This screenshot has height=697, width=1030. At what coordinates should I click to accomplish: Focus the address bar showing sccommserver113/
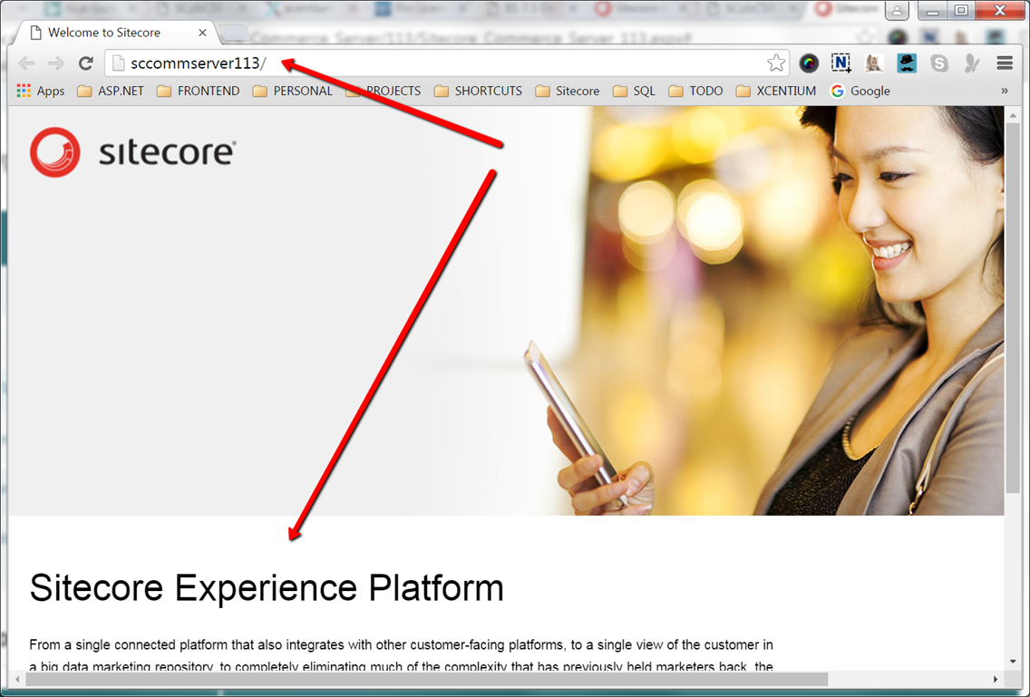447,63
